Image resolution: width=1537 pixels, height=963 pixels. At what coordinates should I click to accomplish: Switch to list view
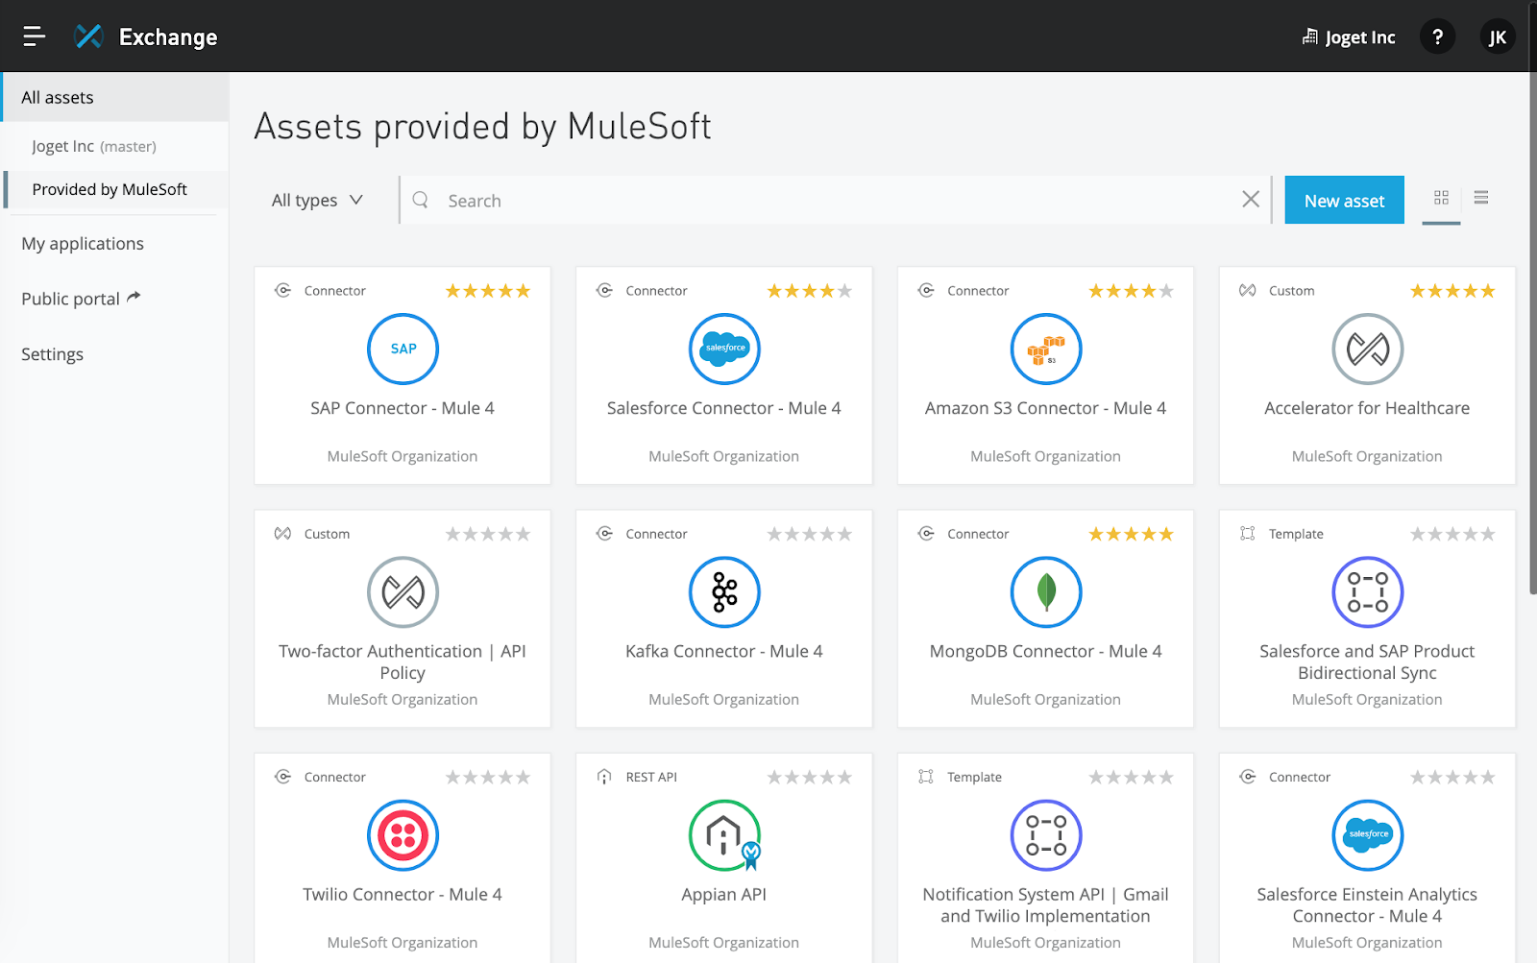(x=1480, y=198)
